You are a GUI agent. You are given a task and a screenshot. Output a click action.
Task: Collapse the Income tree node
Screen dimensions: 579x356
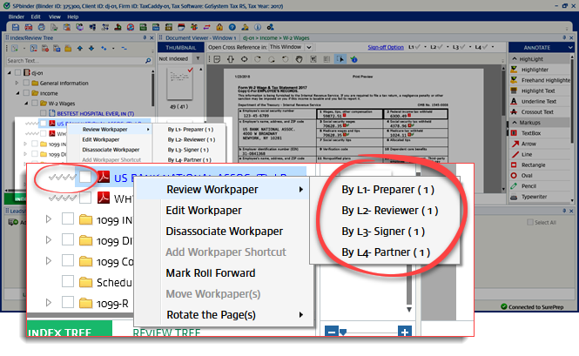pyautogui.click(x=17, y=93)
